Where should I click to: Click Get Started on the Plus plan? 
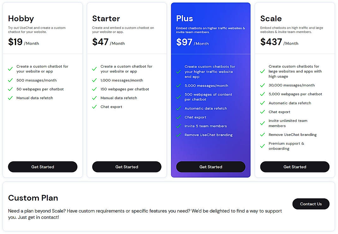211,167
